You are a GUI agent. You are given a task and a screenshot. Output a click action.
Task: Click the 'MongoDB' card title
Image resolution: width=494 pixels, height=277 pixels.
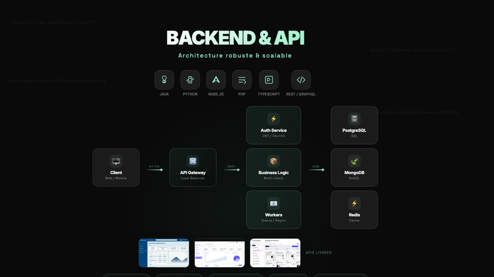[x=354, y=173]
